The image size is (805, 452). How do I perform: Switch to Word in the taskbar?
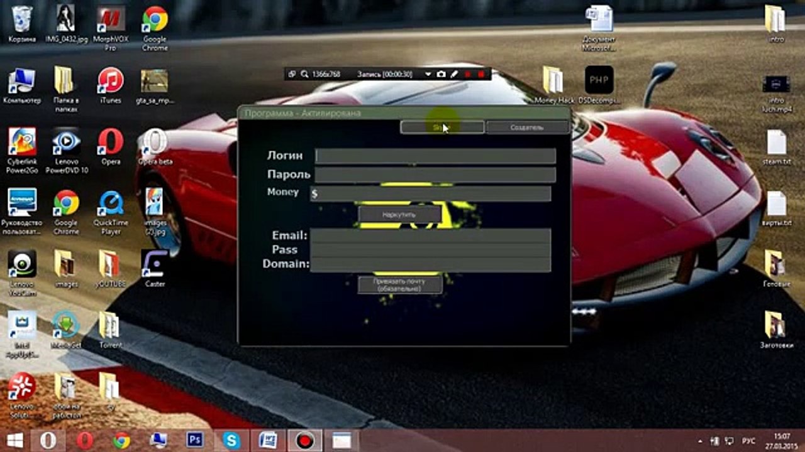point(268,440)
